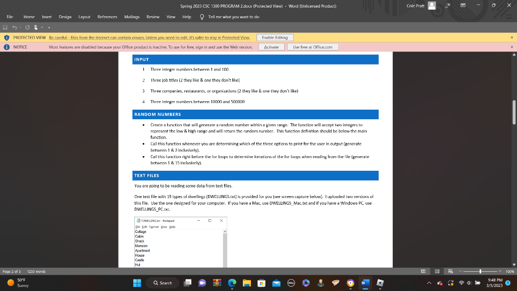Viewport: 517px width, 291px height.
Task: Close the Protected View yellow bar
Action: tap(512, 37)
